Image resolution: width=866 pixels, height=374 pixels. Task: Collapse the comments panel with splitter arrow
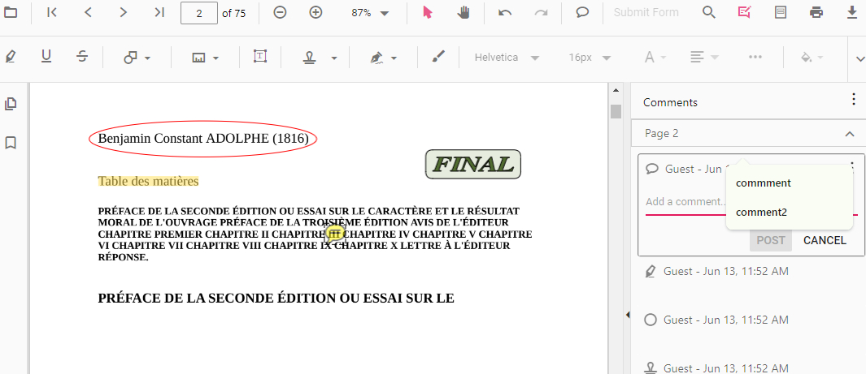[628, 315]
